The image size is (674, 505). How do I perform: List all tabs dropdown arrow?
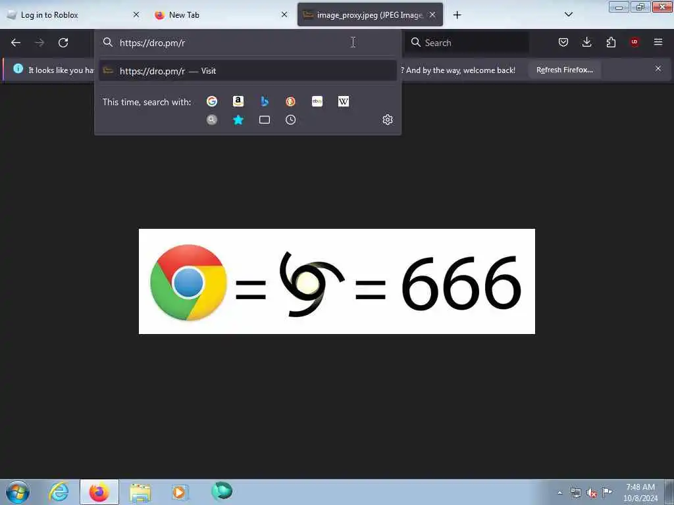(x=569, y=14)
